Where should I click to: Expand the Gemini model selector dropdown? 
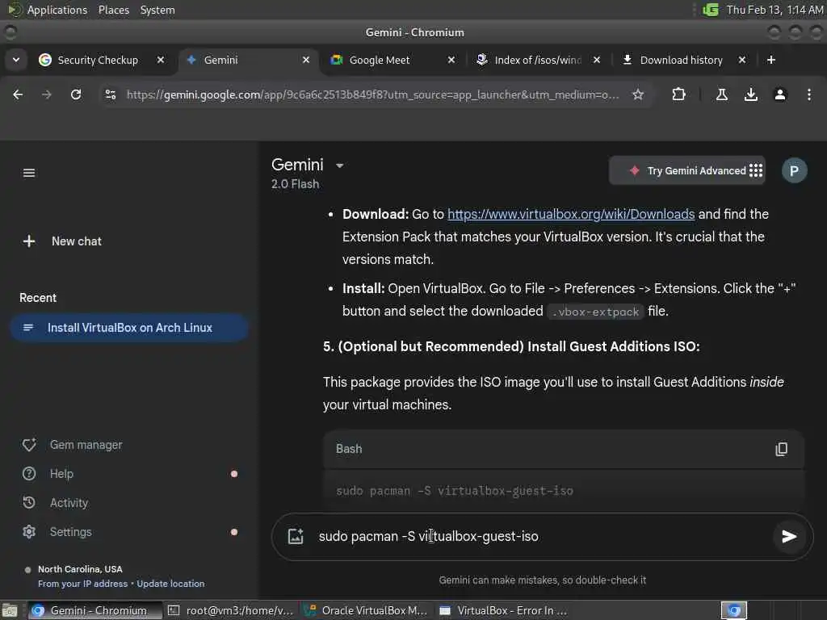pyautogui.click(x=340, y=165)
